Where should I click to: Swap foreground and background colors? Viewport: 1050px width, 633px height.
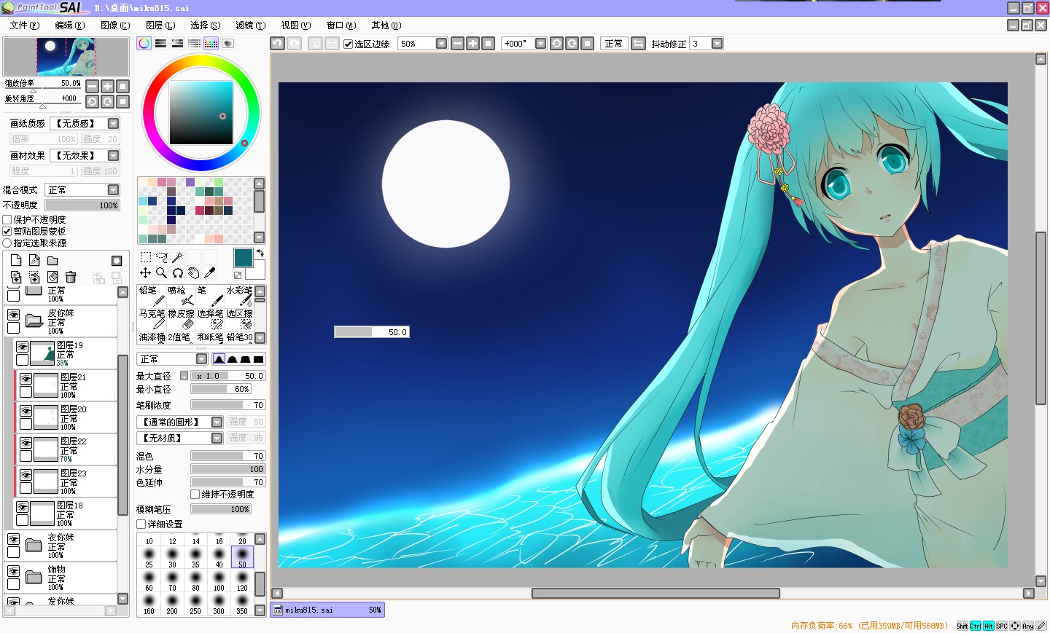[x=260, y=253]
